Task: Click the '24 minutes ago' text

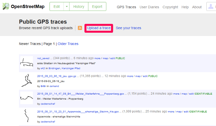Action: pos(162,94)
